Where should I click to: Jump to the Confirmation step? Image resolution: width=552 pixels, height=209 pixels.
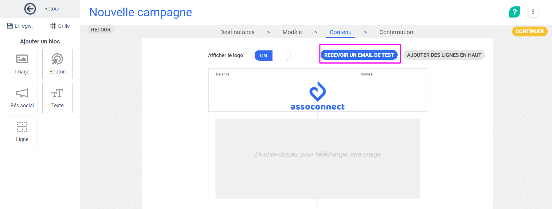coord(396,32)
